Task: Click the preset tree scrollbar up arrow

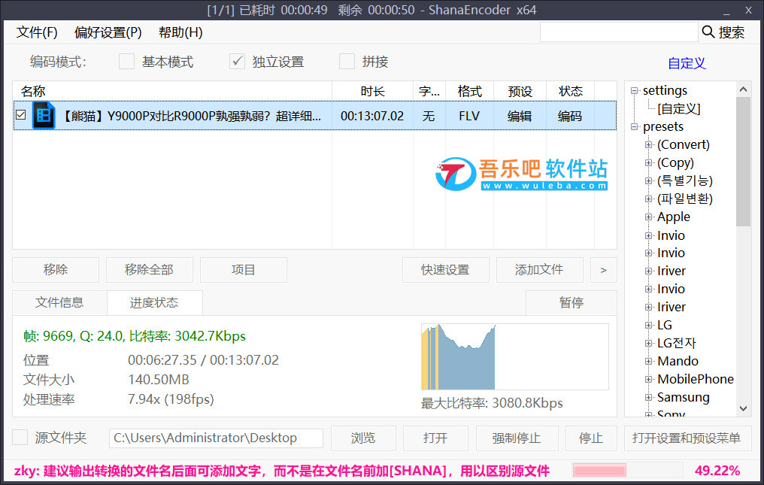Action: point(743,89)
